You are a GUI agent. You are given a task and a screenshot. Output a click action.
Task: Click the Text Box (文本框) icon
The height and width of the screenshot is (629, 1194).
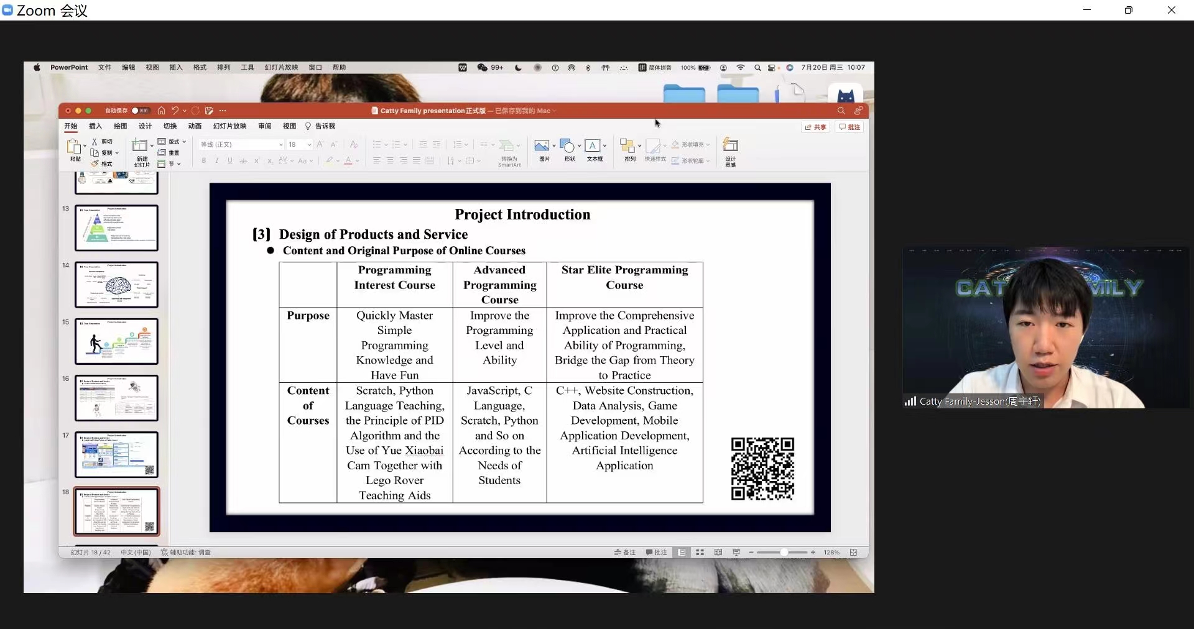click(x=593, y=146)
